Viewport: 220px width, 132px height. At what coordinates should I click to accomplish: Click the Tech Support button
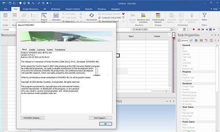[x=101, y=118]
